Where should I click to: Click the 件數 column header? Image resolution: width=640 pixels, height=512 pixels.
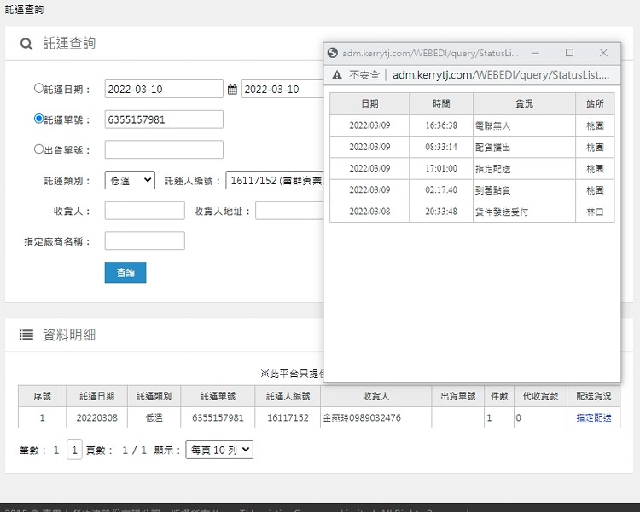[499, 396]
